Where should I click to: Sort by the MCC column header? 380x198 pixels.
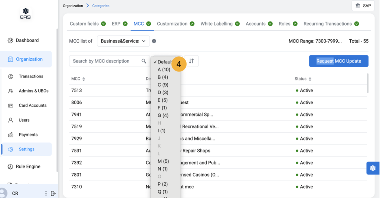(78, 79)
